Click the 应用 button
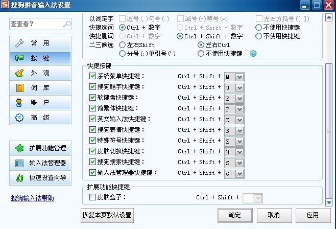The width and height of the screenshot is (336, 229). (x=313, y=215)
